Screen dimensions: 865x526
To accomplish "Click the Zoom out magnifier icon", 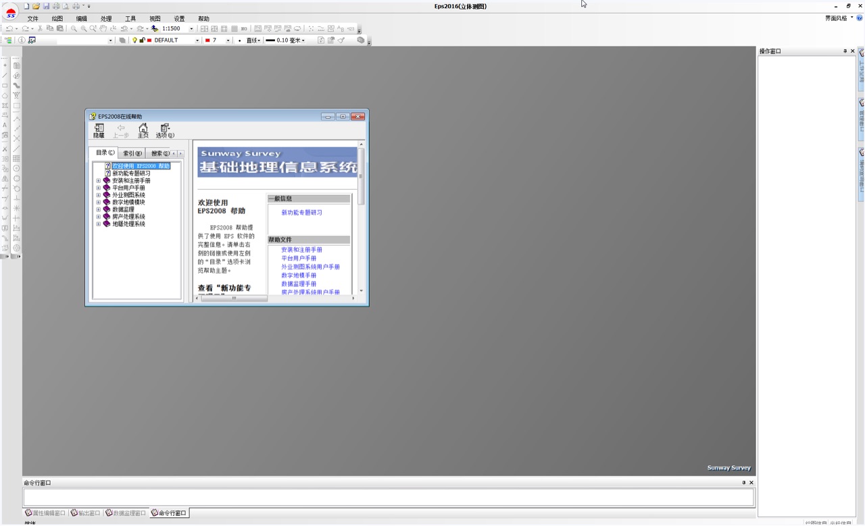I will tap(74, 28).
